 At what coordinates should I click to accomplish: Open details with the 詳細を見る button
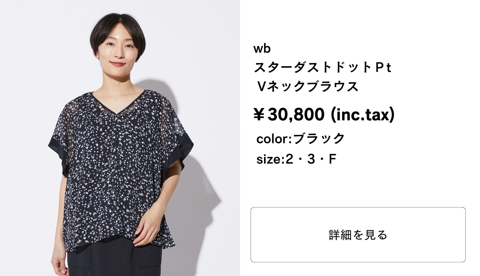tap(358, 235)
